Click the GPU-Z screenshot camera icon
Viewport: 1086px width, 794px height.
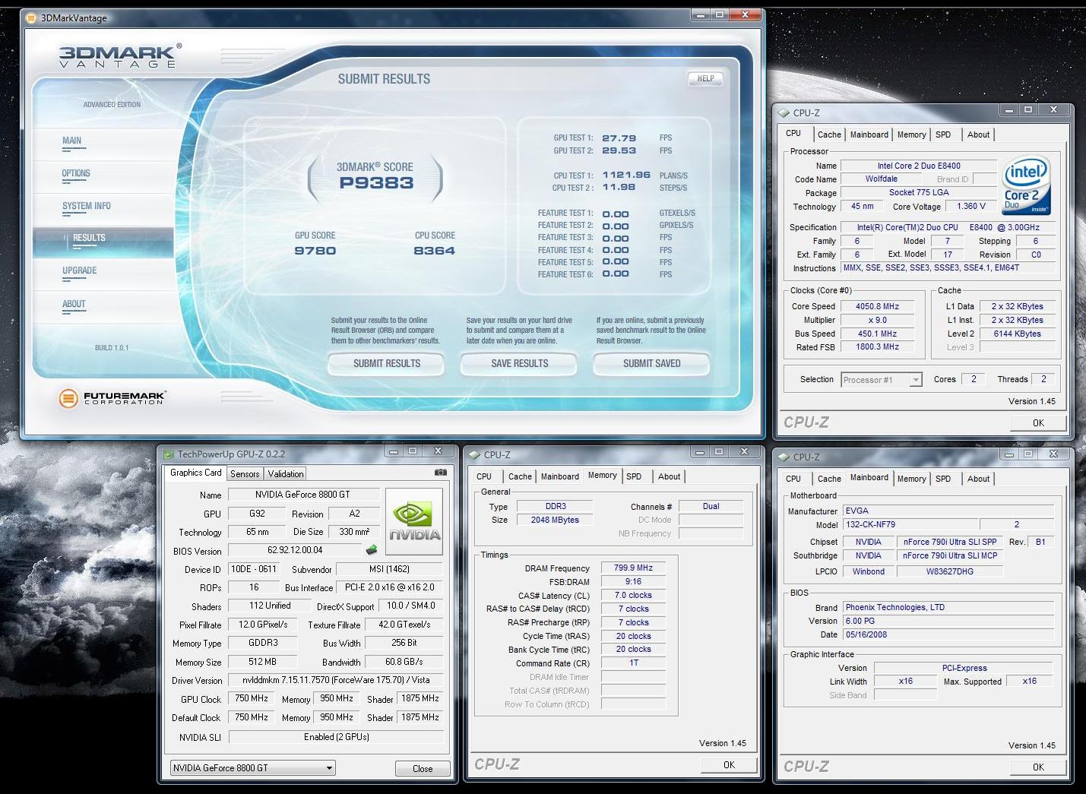point(440,473)
